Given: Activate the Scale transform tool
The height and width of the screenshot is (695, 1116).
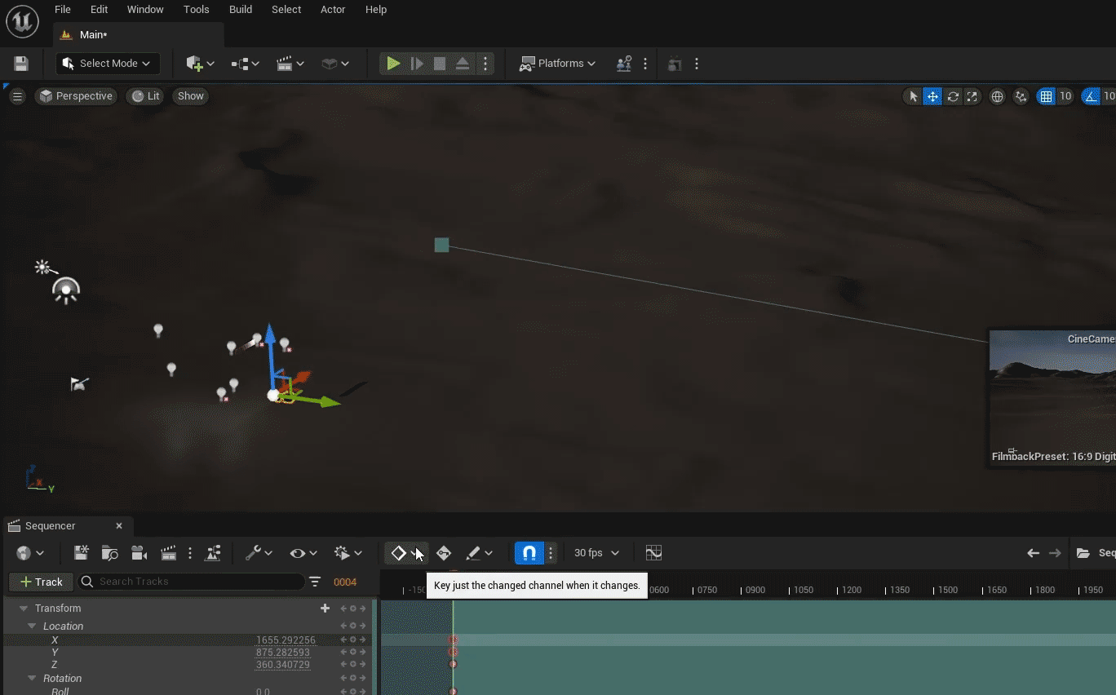Looking at the screenshot, I should tap(972, 96).
